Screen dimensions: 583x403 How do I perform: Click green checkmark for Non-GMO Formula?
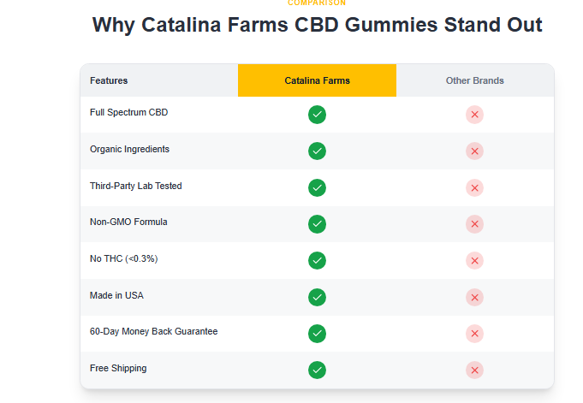coord(317,223)
